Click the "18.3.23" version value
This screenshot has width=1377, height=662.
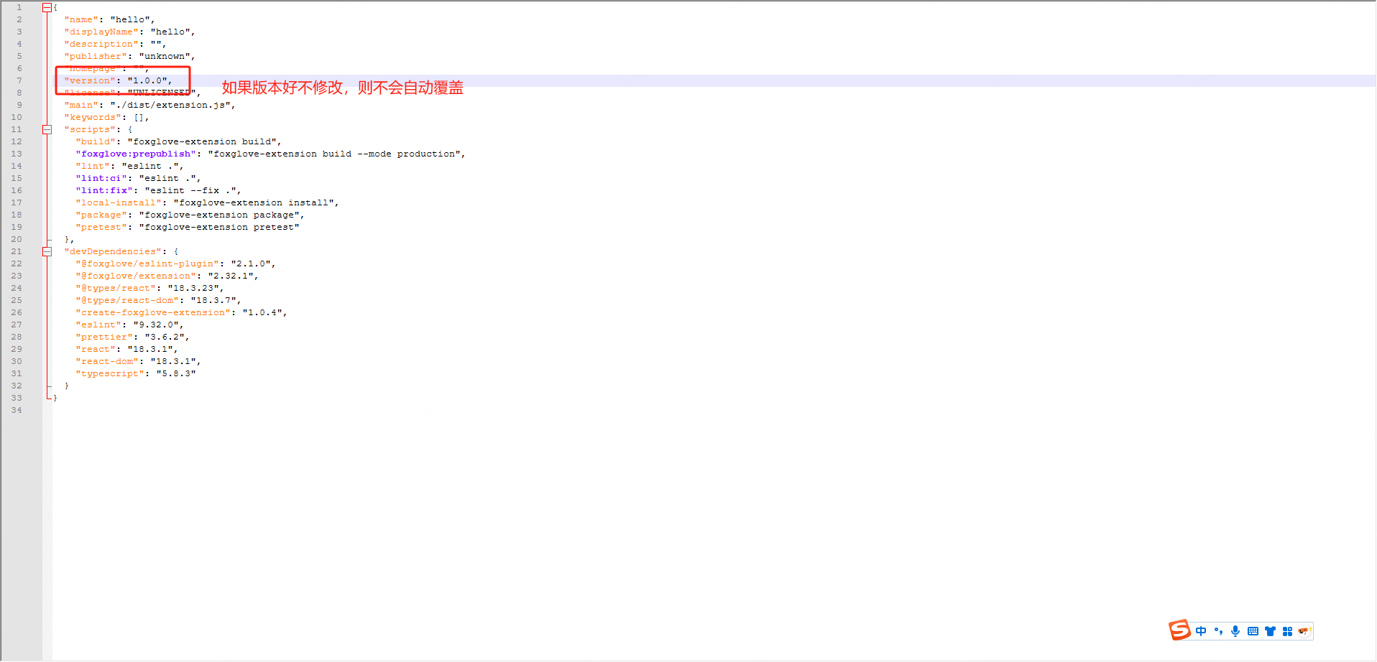pos(193,288)
